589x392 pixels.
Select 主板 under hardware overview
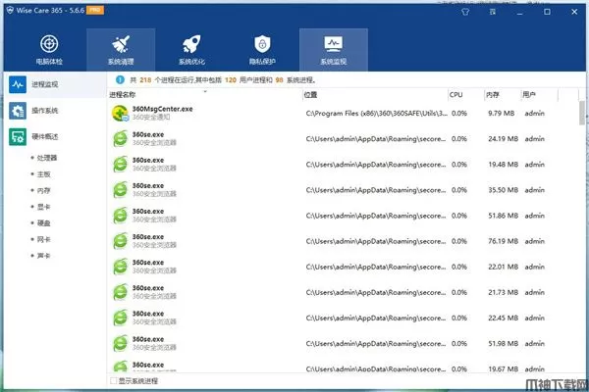pyautogui.click(x=44, y=174)
